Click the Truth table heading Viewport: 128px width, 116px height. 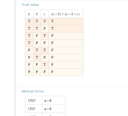tap(30, 5)
